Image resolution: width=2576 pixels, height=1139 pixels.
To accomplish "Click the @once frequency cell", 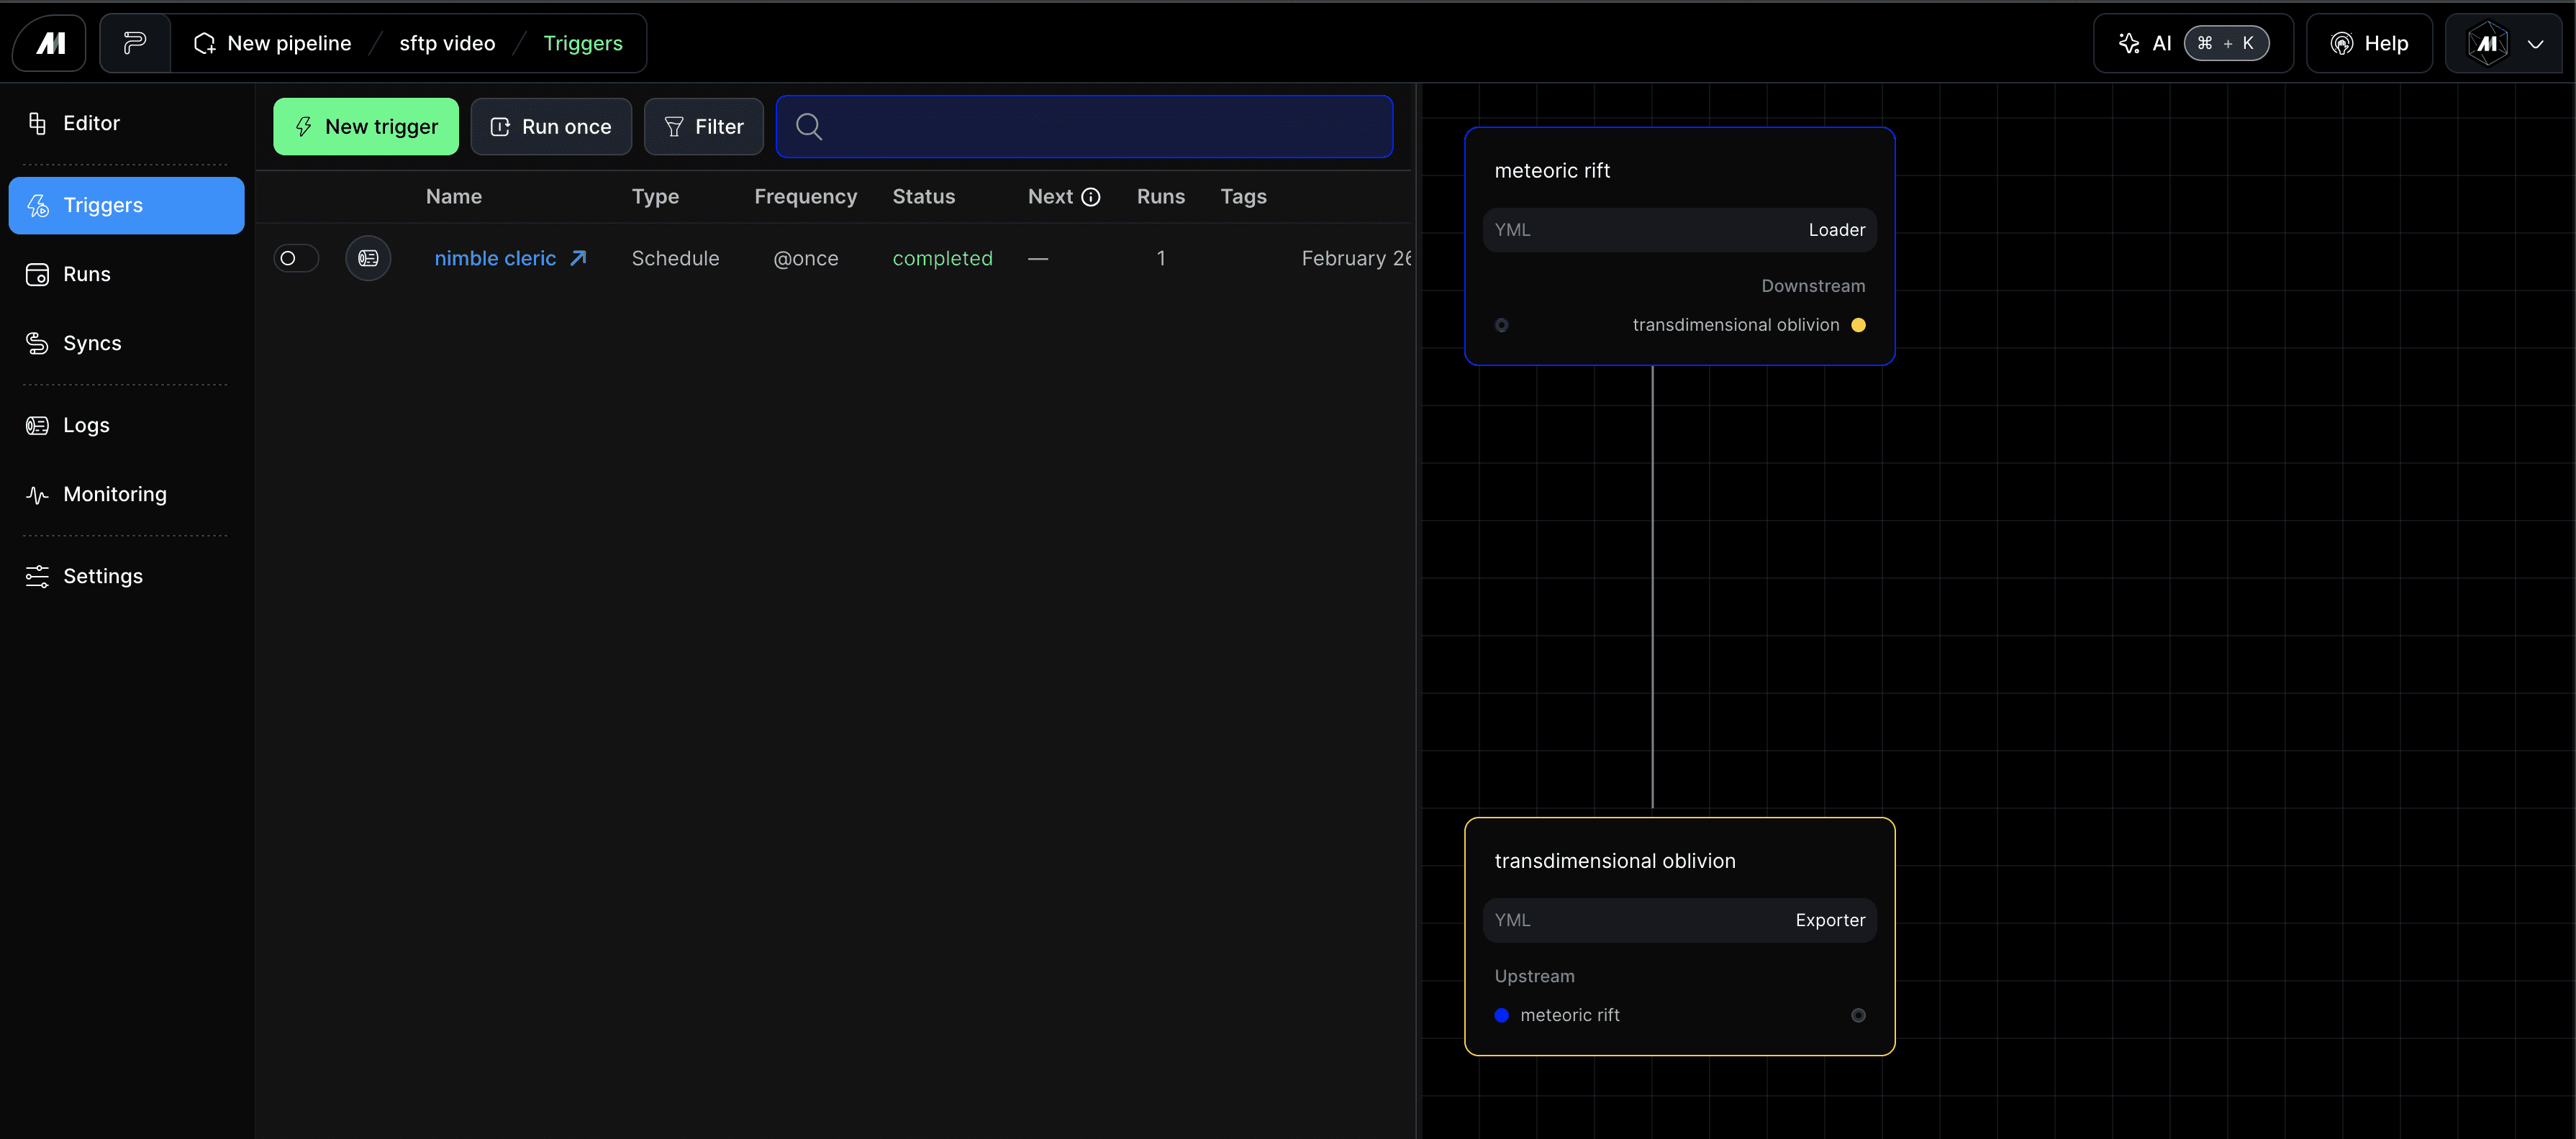I will click(806, 257).
